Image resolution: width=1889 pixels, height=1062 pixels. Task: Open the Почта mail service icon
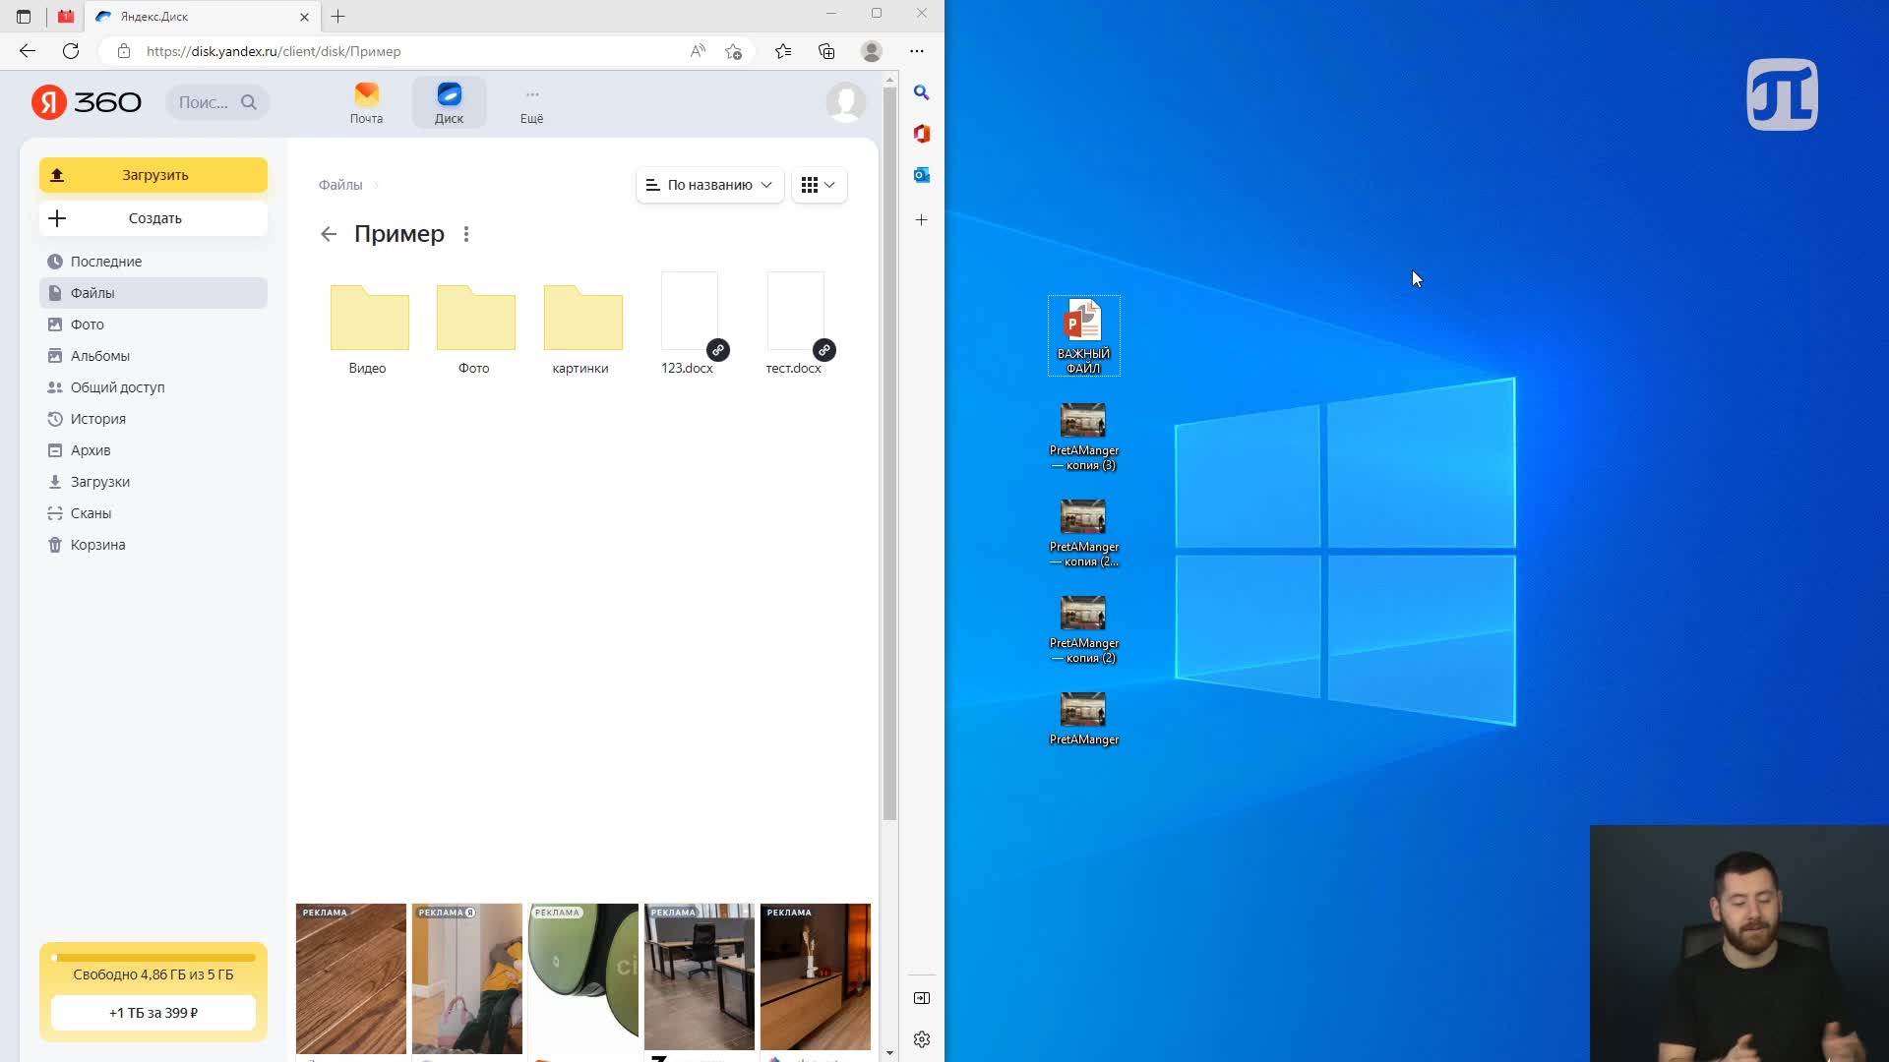(366, 103)
